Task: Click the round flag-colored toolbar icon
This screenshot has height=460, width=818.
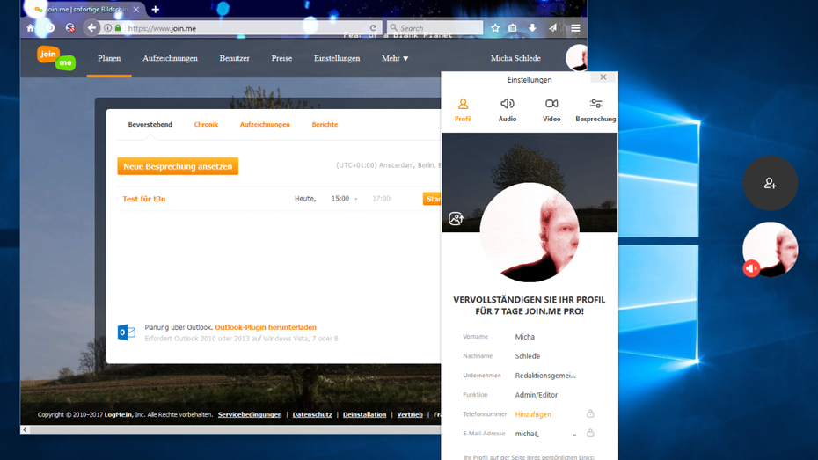Action: [69, 27]
